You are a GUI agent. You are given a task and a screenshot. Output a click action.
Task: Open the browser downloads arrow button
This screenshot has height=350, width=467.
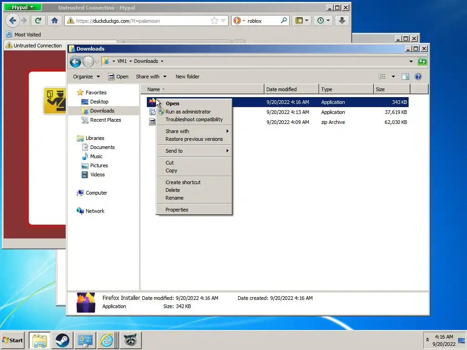pyautogui.click(x=342, y=21)
